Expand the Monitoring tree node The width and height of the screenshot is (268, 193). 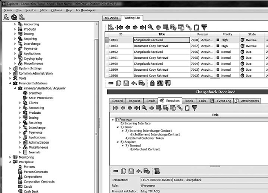[x=11, y=157]
